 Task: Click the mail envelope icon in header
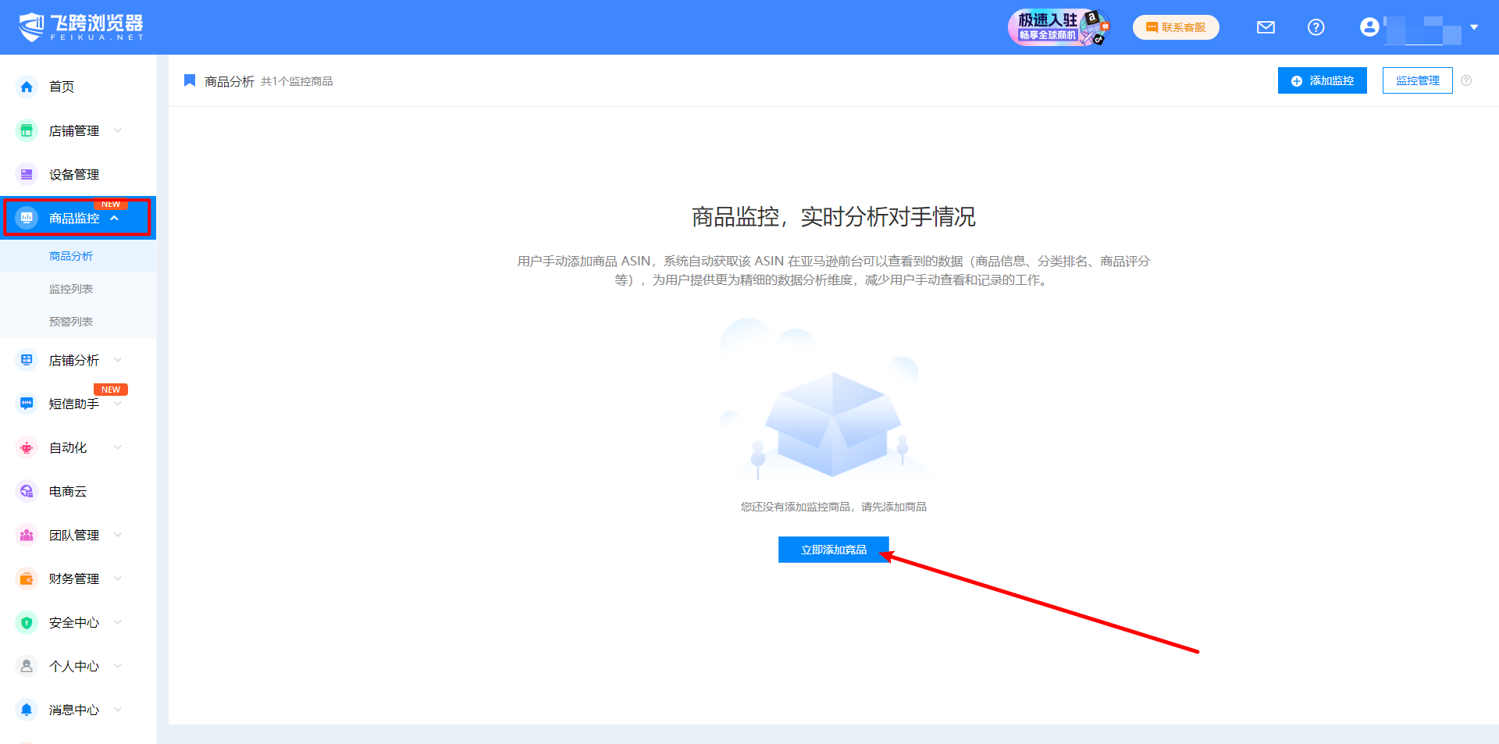(x=1266, y=27)
